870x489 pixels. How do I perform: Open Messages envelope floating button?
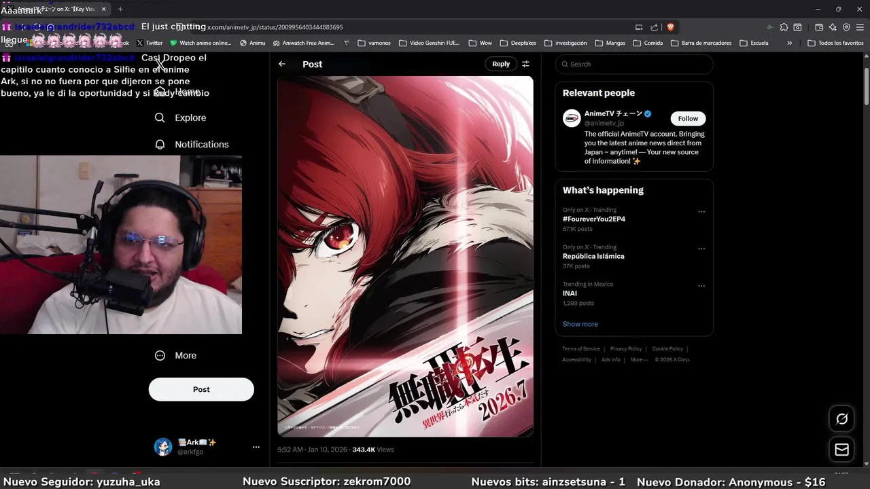pos(841,450)
